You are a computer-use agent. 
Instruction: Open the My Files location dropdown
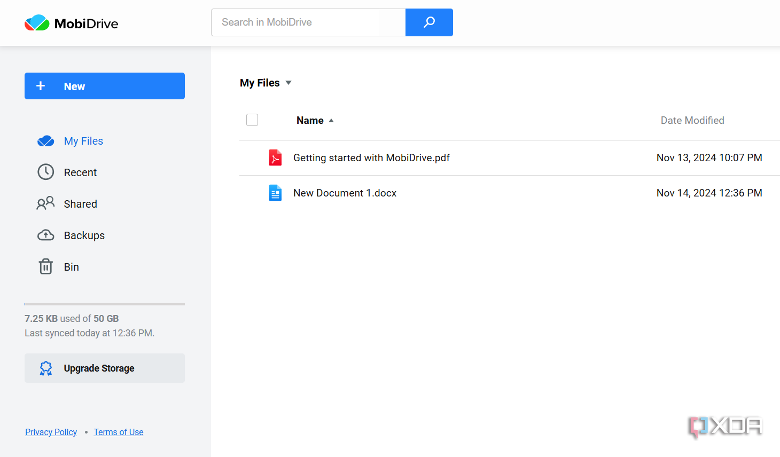pos(288,83)
